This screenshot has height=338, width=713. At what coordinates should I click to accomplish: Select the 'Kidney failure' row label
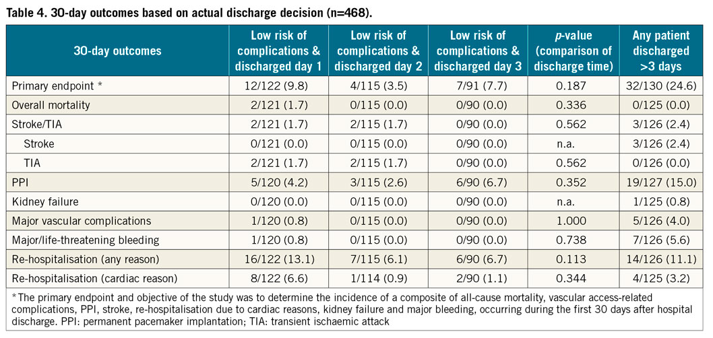coord(44,201)
